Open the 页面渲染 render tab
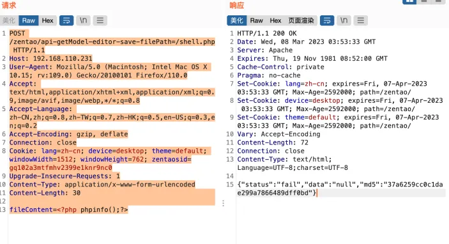Image resolution: width=449 pixels, height=244 pixels. click(301, 20)
